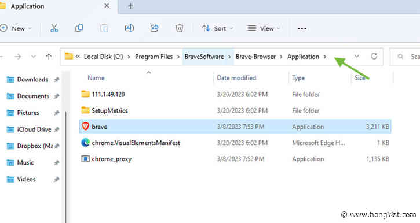Close the Application tab

coord(107,6)
